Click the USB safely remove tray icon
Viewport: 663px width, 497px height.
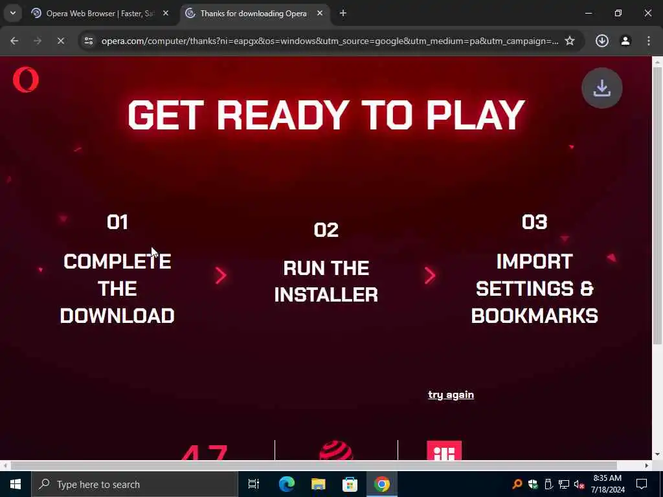click(548, 484)
